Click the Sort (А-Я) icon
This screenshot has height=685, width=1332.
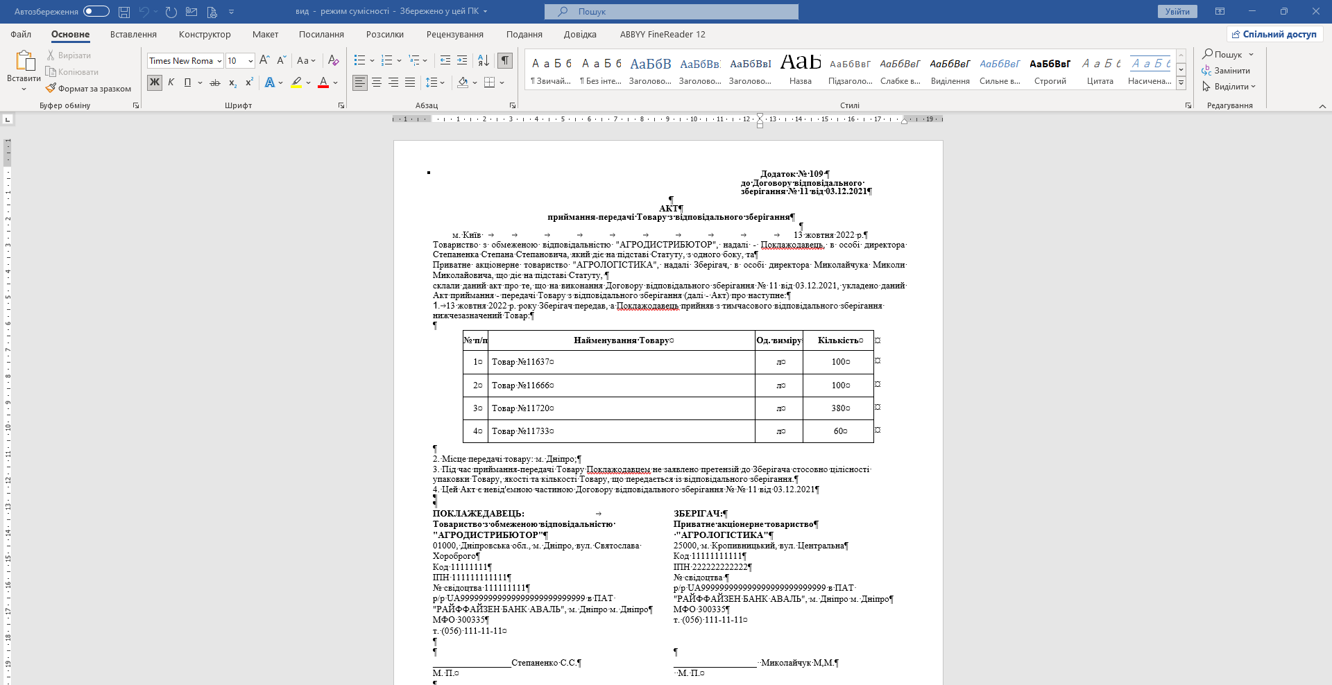pos(484,60)
